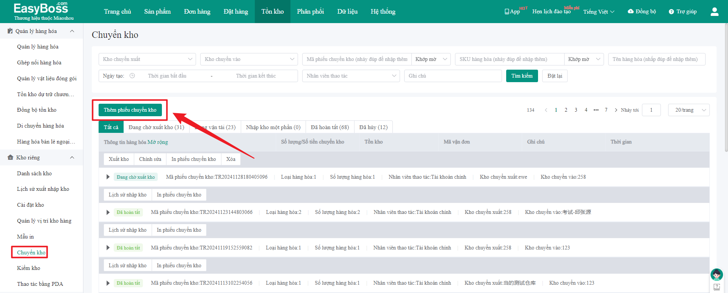Click the Đặt lại reset button
This screenshot has width=728, height=293.
coord(555,76)
